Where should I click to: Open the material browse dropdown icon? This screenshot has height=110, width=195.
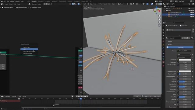(167, 38)
